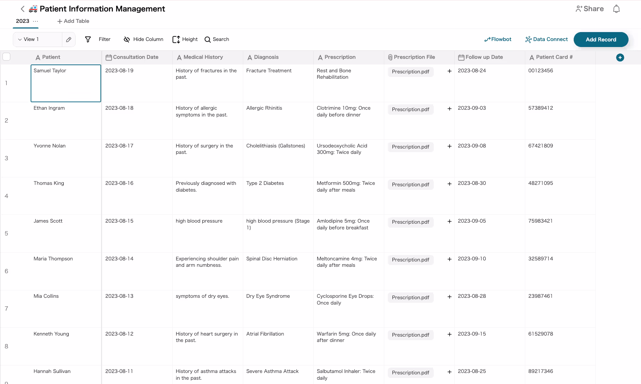Screen dimensions: 641x384
Task: Click Add Table tab
Action: tap(73, 21)
